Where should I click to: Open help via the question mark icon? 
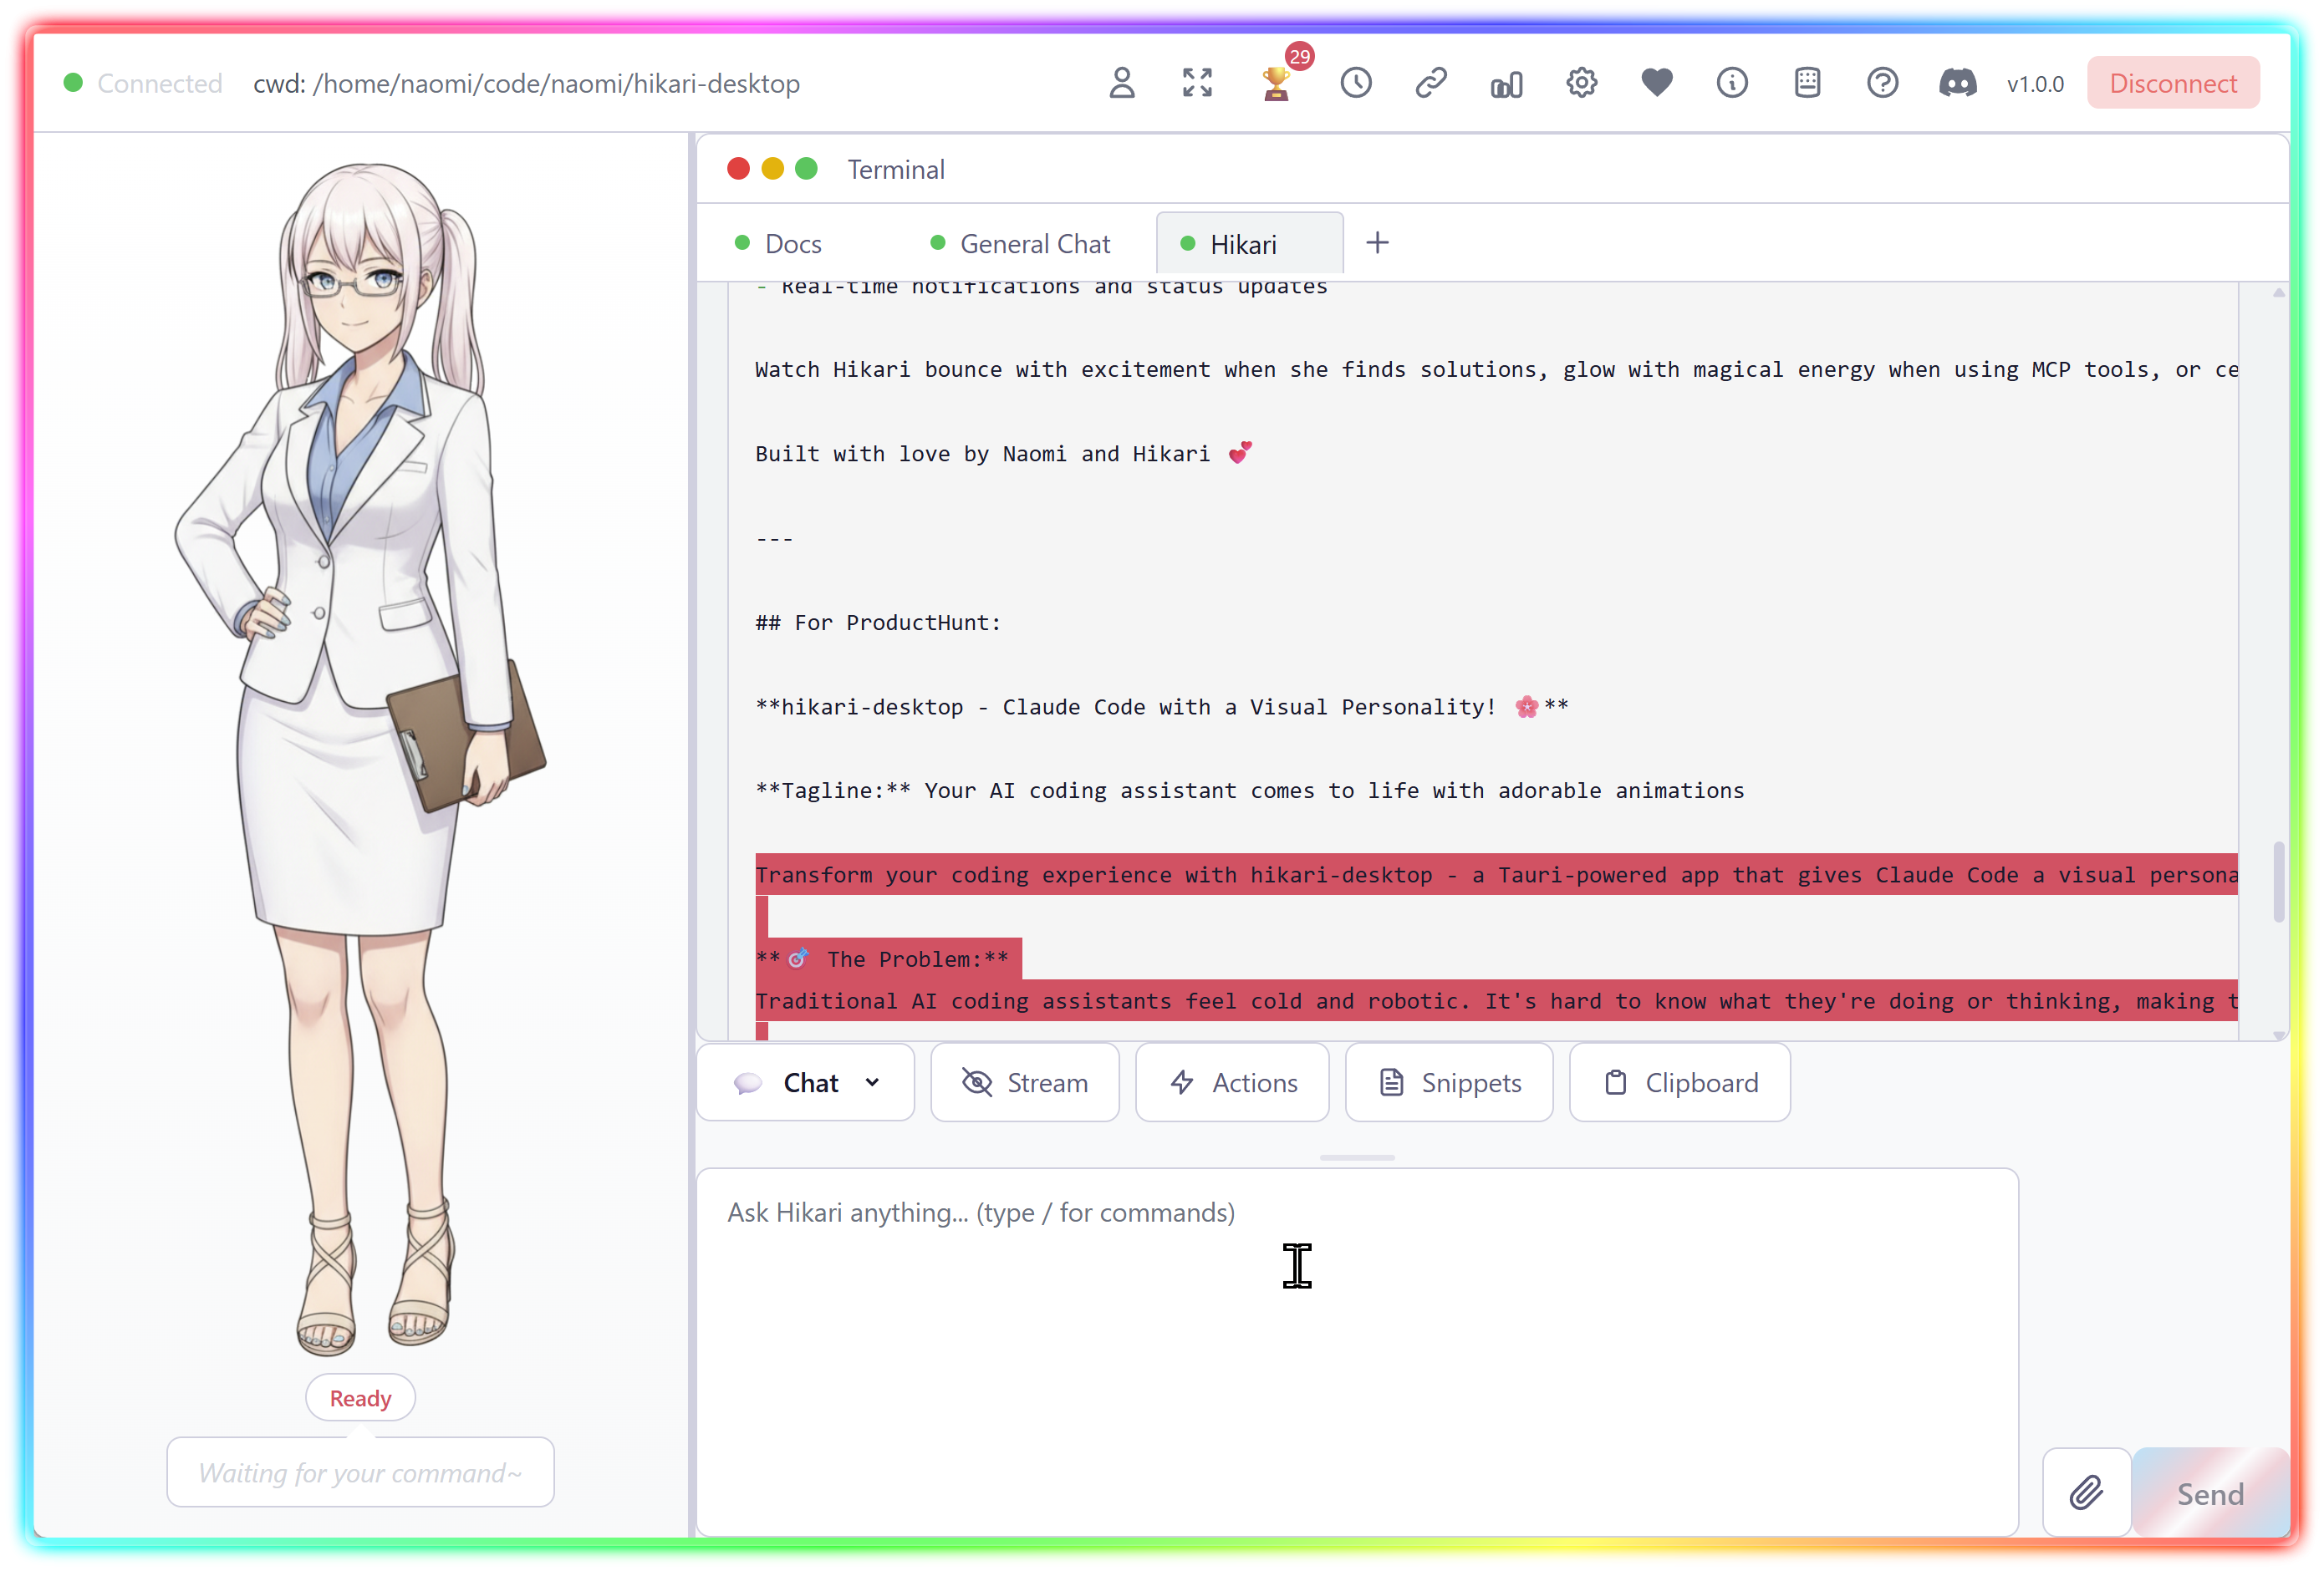pyautogui.click(x=1882, y=83)
